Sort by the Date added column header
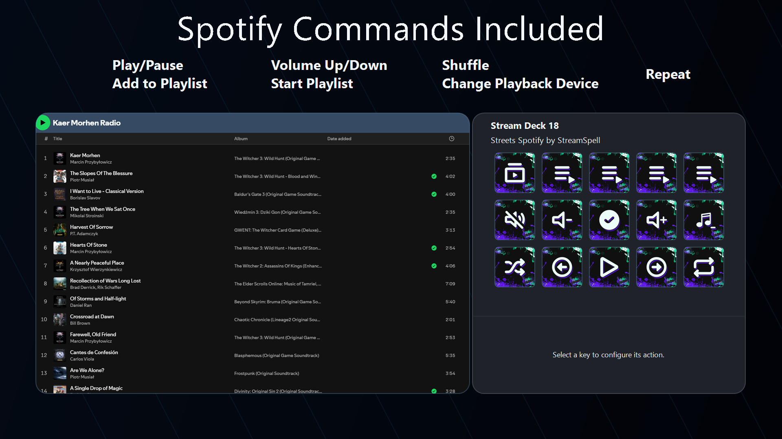The width and height of the screenshot is (782, 439). coord(339,139)
